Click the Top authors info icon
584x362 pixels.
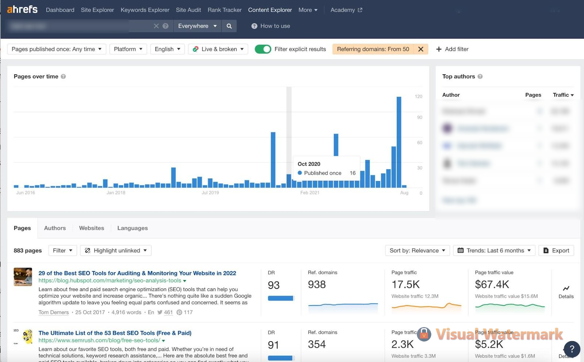click(x=480, y=76)
